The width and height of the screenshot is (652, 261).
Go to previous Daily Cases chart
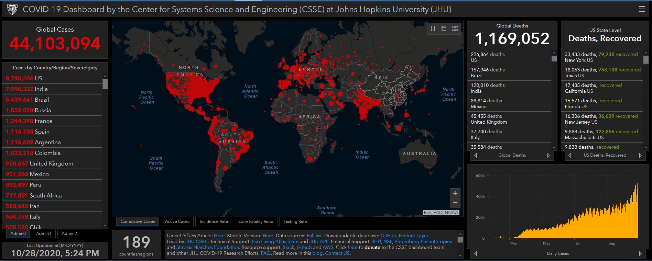point(476,253)
